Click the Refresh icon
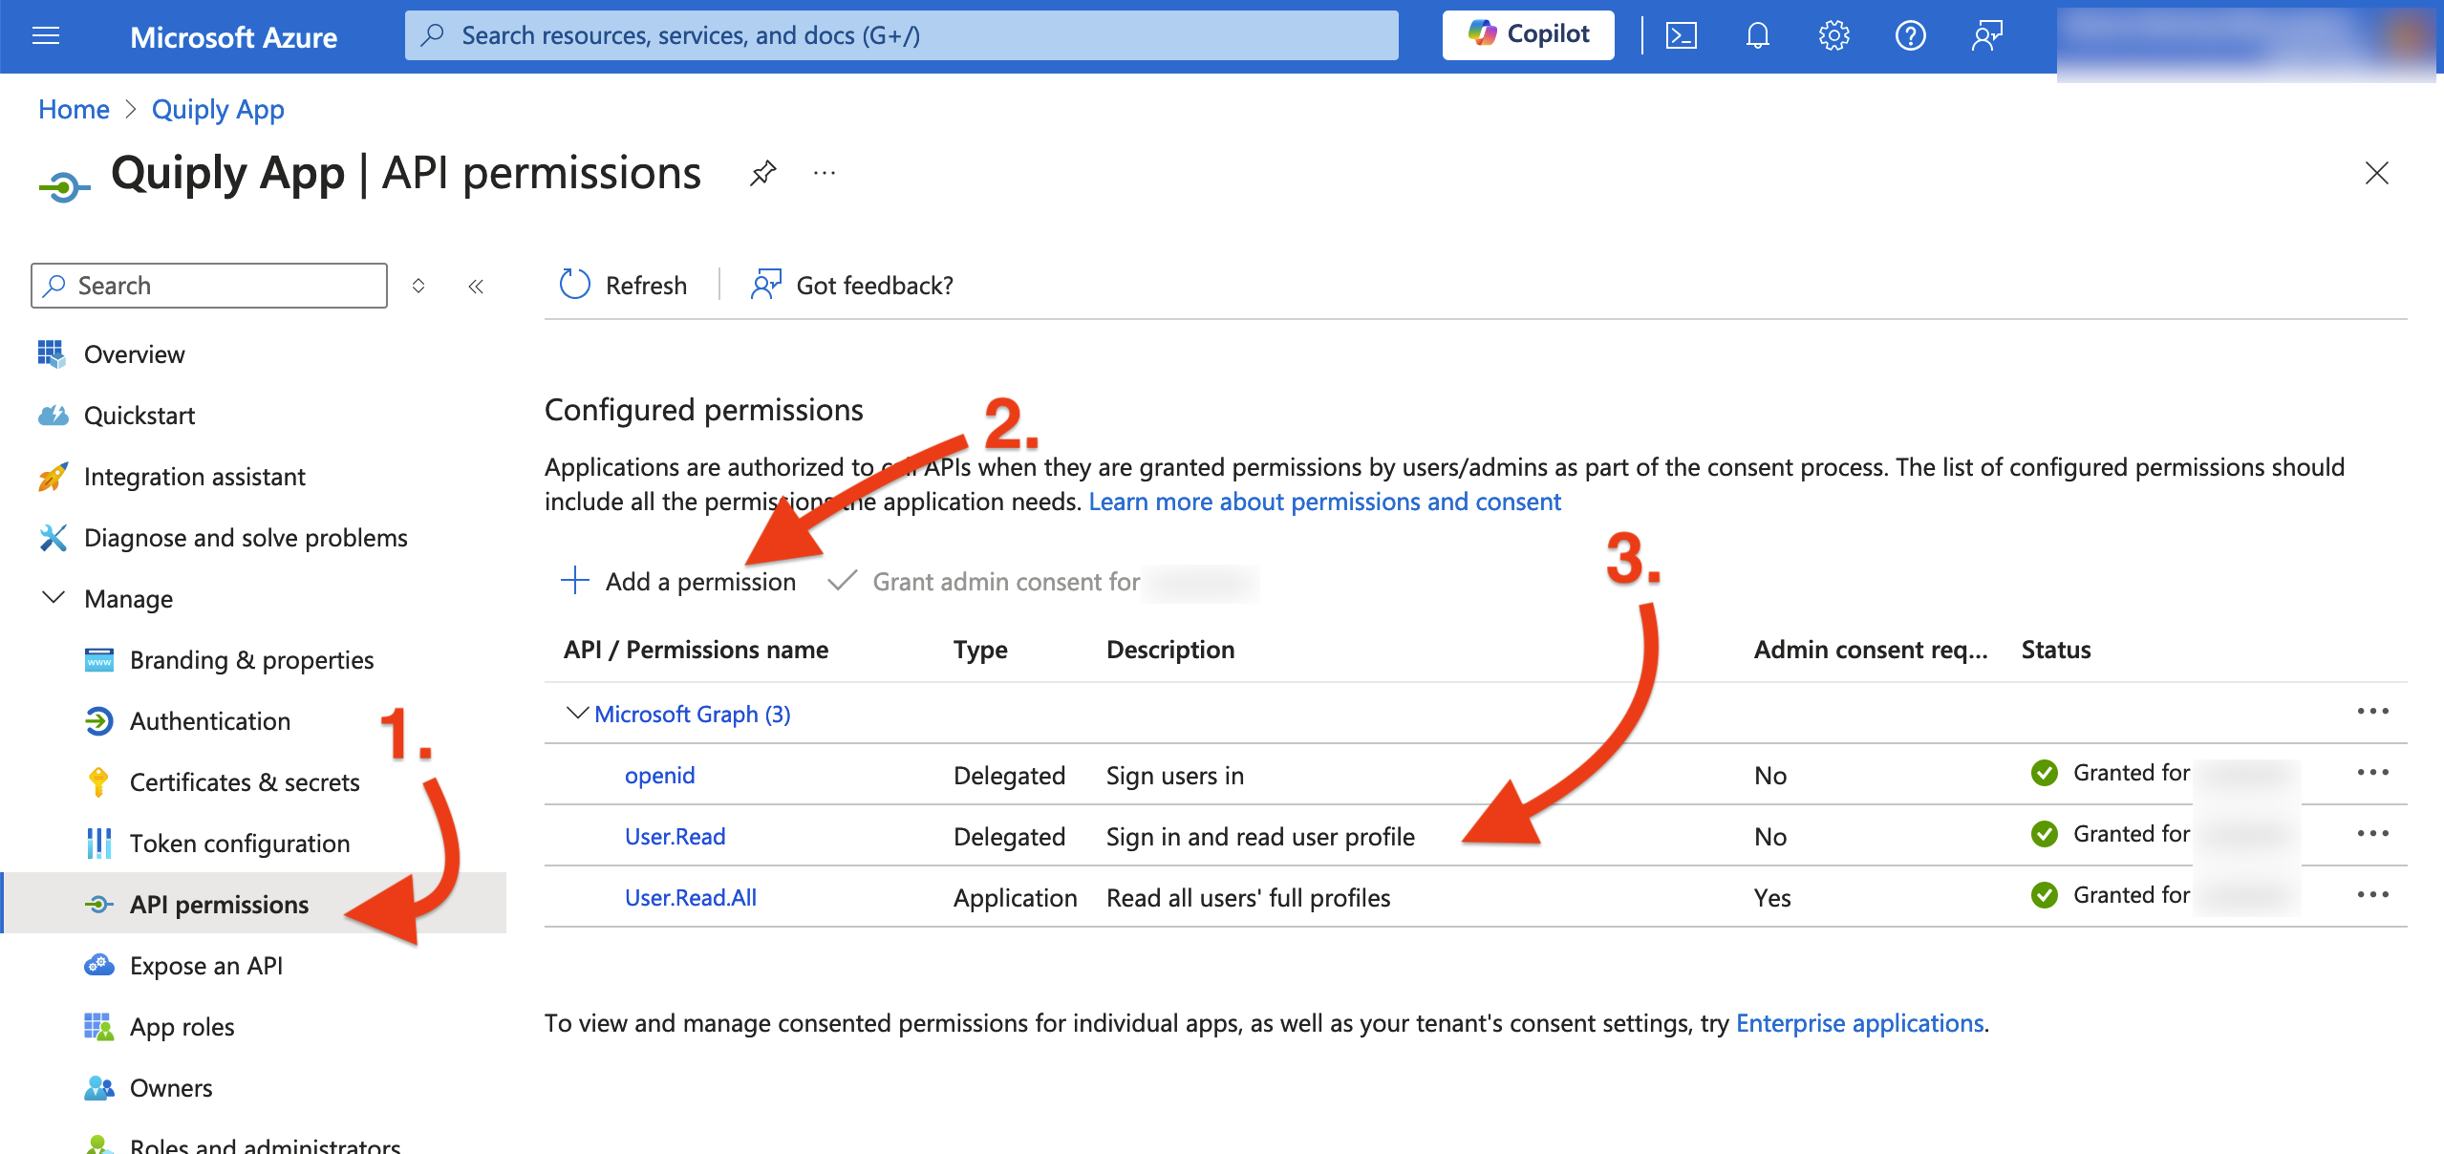The height and width of the screenshot is (1154, 2444). pyautogui.click(x=574, y=285)
